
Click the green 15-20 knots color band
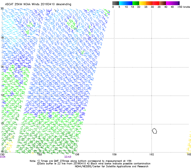(136, 3)
